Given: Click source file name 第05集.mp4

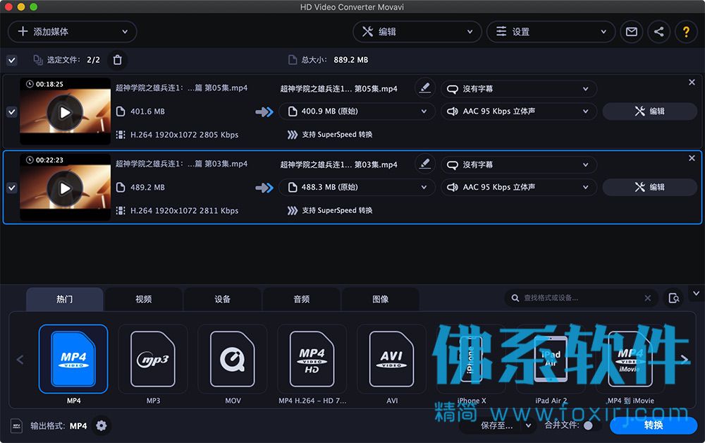Looking at the screenshot, I should (x=181, y=88).
